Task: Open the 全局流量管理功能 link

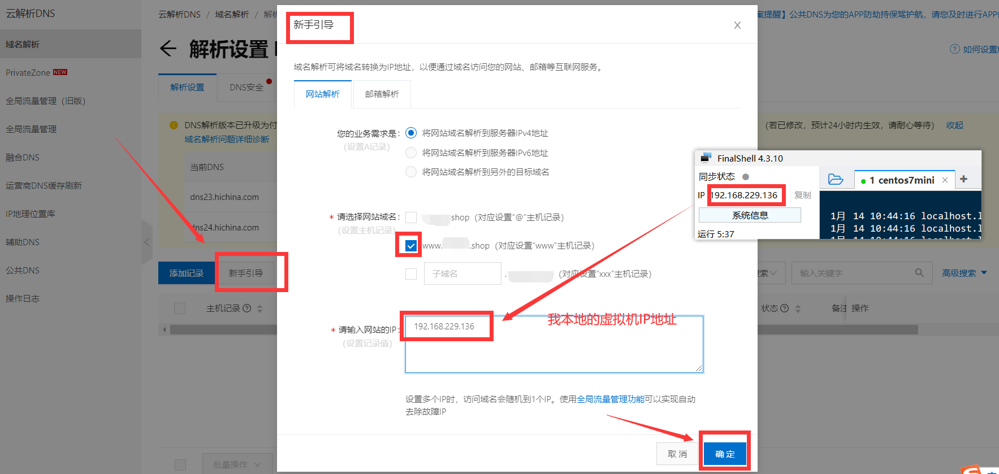Action: 611,399
